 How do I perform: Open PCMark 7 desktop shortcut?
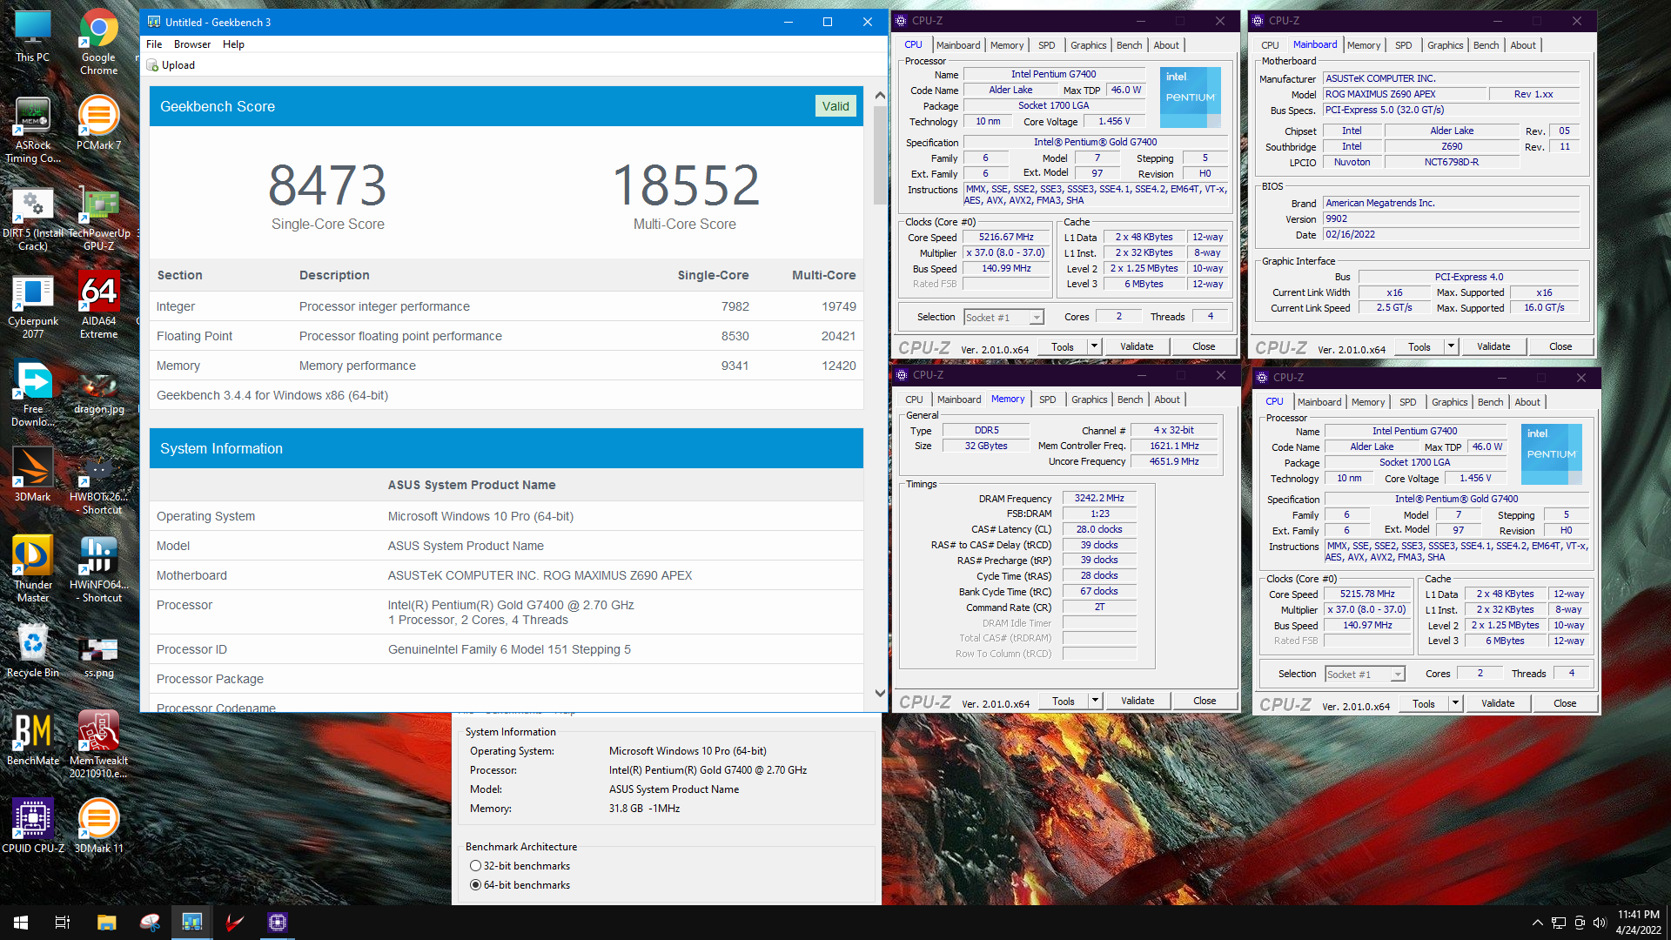click(x=98, y=123)
